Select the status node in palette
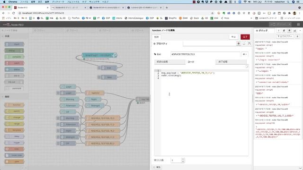The image size is (303, 170). click(14, 69)
